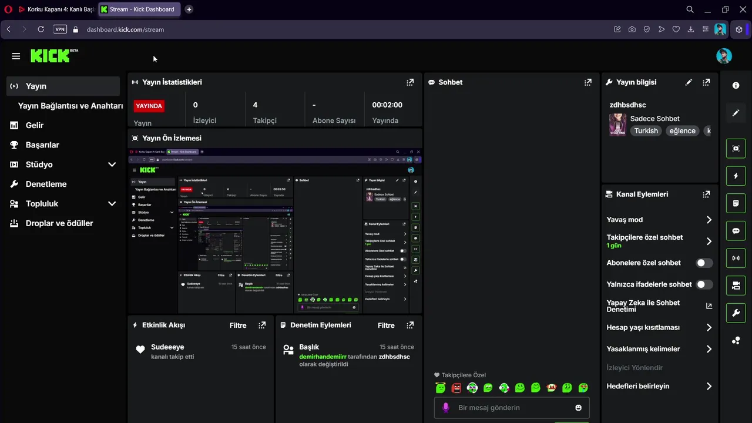Toggle moderation log document widget in sidebar
This screenshot has height=423, width=752.
pyautogui.click(x=736, y=203)
